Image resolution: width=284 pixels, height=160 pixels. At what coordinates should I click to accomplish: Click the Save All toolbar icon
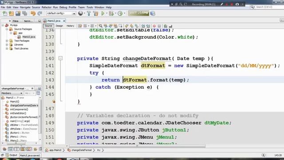tap(25, 13)
